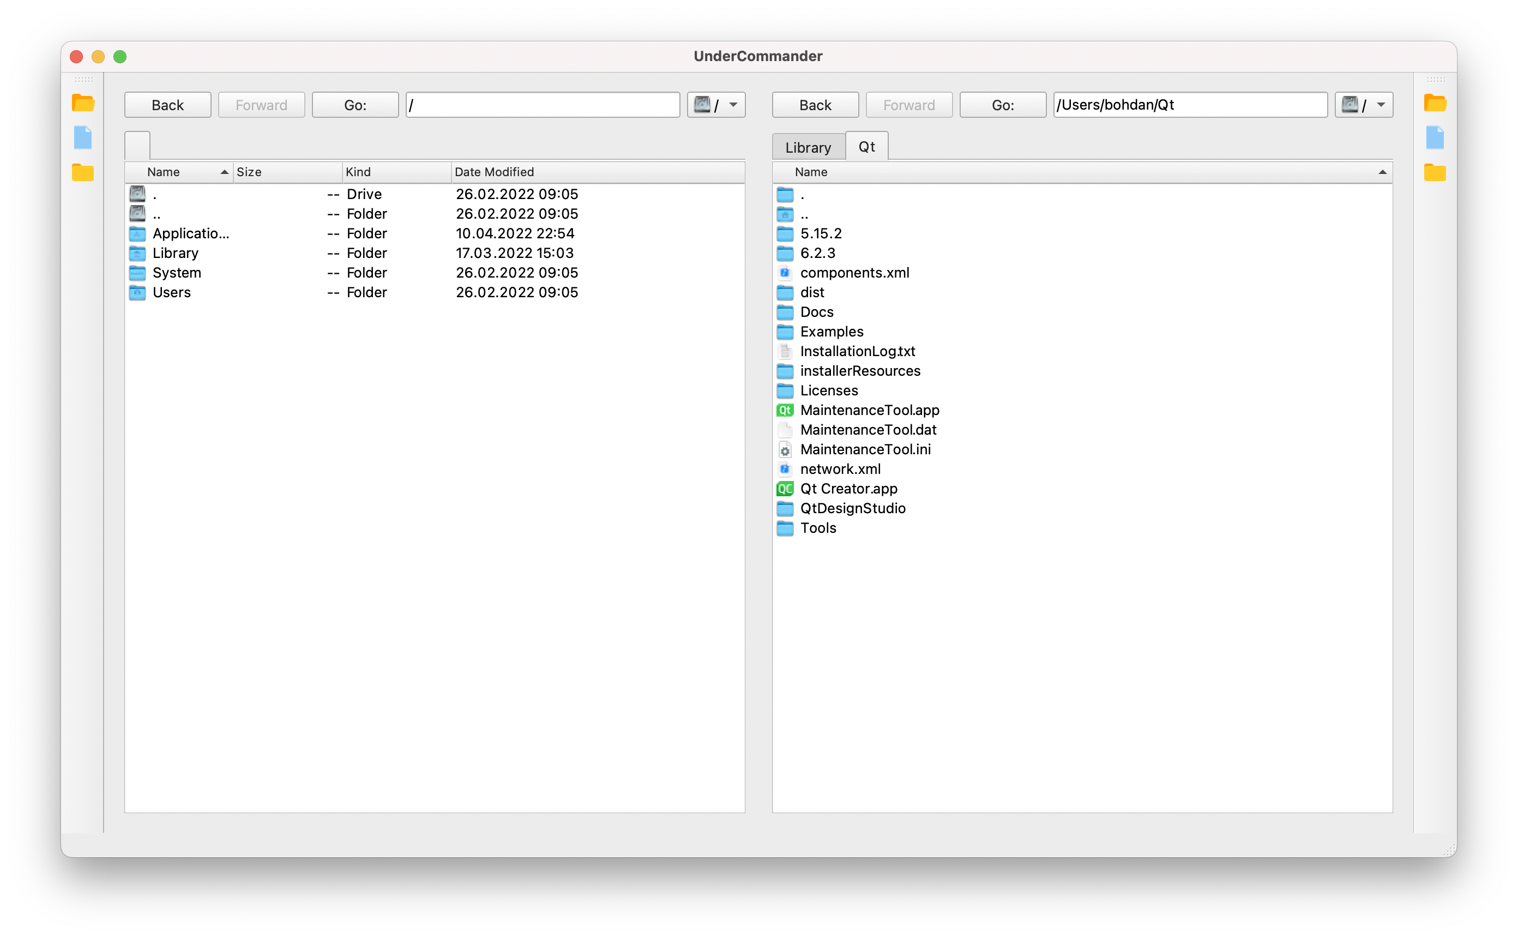Click the blue document icon in left sidebar
The width and height of the screenshot is (1518, 938).
pyautogui.click(x=82, y=138)
